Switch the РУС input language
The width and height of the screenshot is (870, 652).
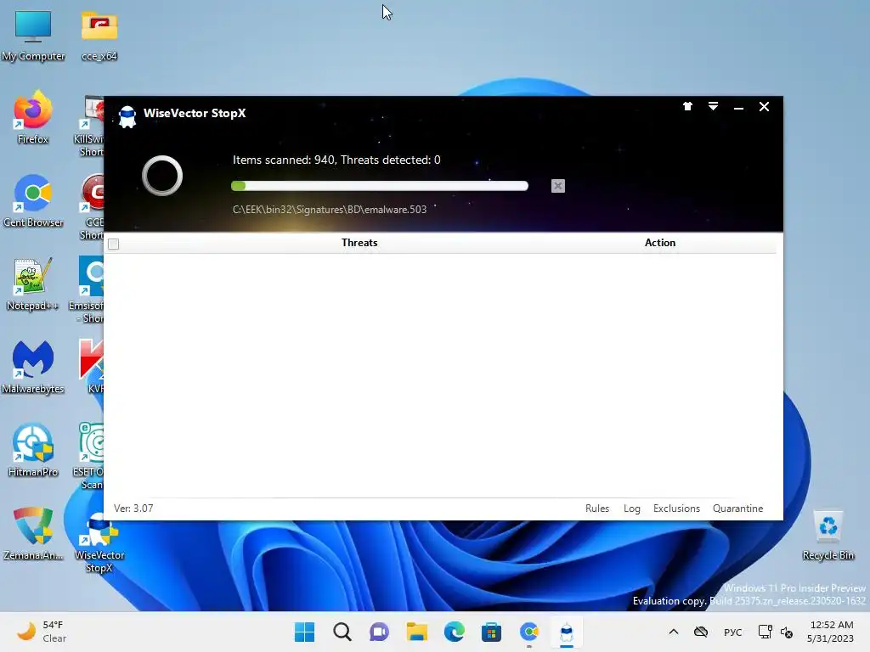tap(733, 632)
